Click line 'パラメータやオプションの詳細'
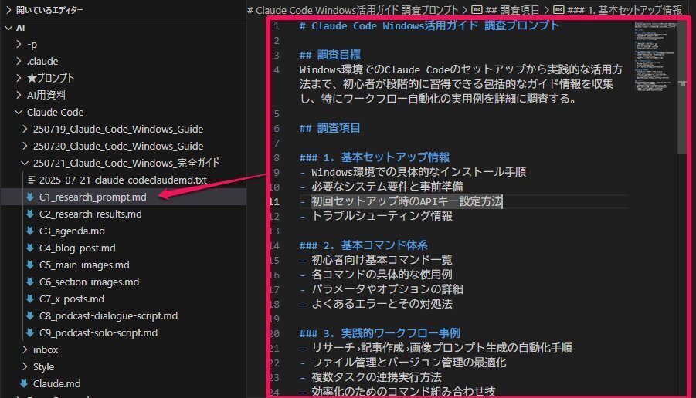The height and width of the screenshot is (398, 696). [x=387, y=289]
